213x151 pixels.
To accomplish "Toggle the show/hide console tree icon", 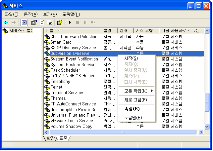I will (x=24, y=22).
